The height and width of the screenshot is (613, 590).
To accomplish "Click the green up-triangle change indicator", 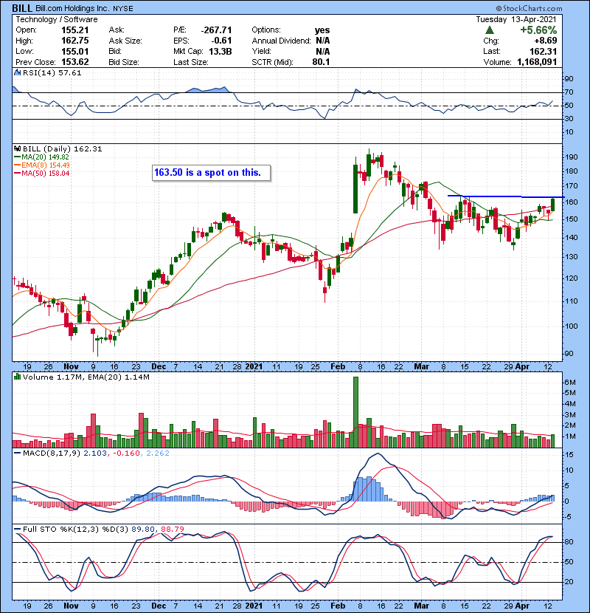I will [490, 30].
